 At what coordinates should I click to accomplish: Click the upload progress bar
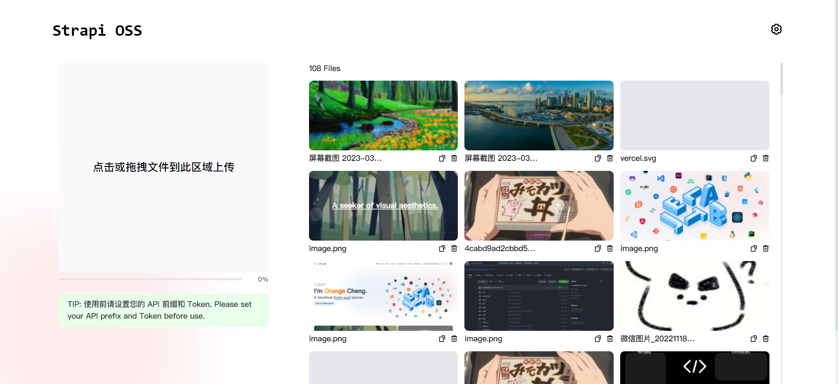(151, 279)
